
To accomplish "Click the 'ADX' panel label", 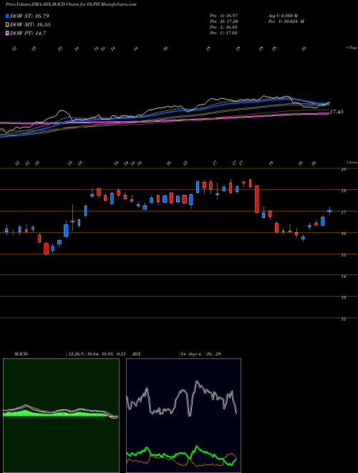I will pyautogui.click(x=136, y=354).
